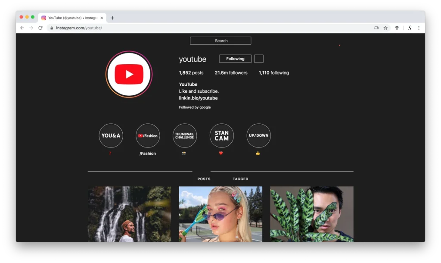Open the 21.5m followers list
The height and width of the screenshot is (263, 441).
point(231,73)
